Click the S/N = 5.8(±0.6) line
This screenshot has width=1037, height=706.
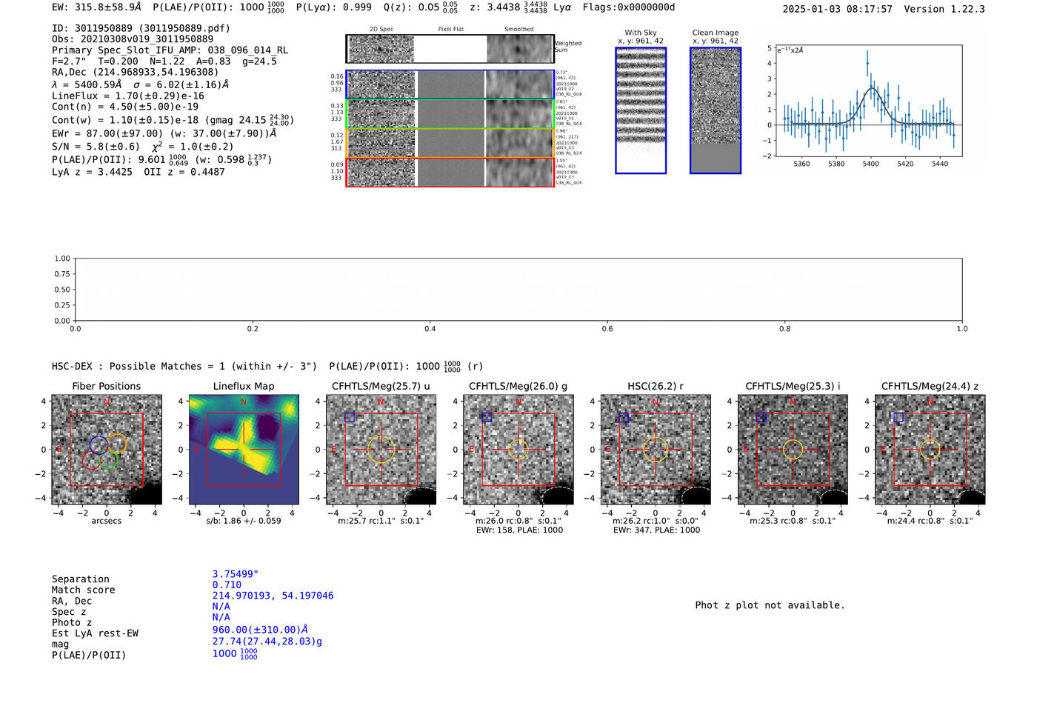pyautogui.click(x=143, y=146)
